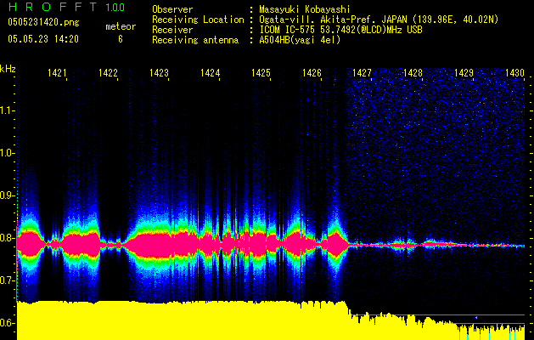Select the Observer label
534x340 pixels.
[x=172, y=9]
